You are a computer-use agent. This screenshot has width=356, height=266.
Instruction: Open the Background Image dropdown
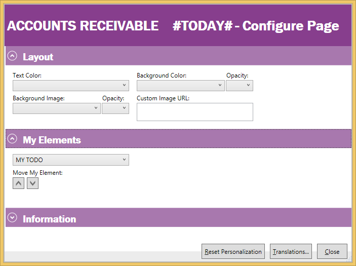tap(56, 108)
